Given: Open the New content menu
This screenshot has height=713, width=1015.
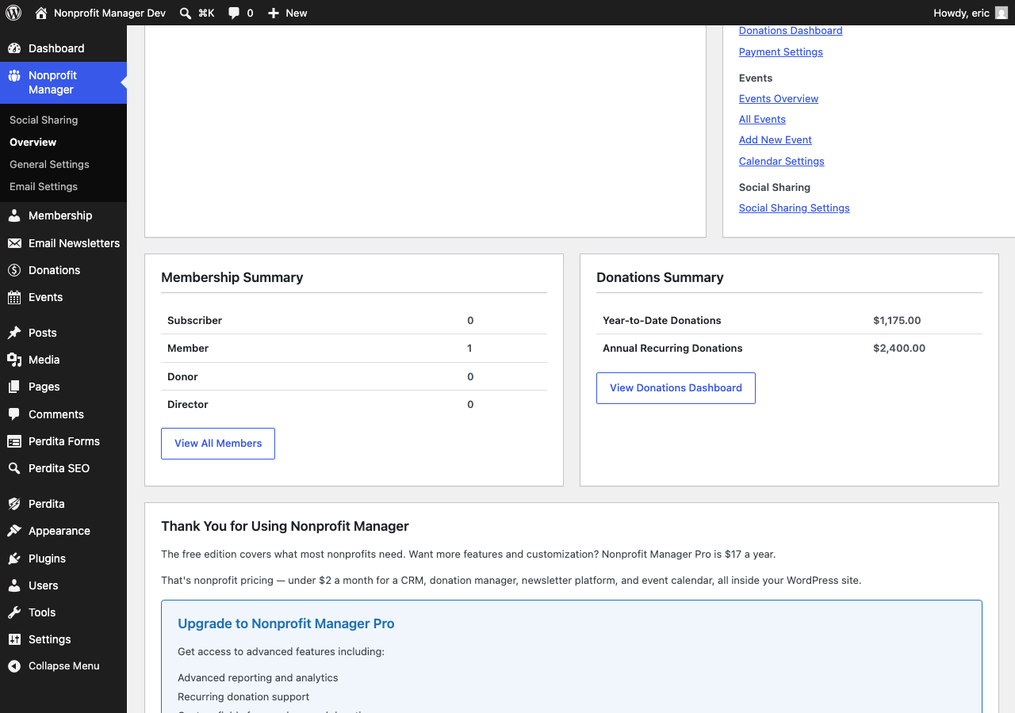Looking at the screenshot, I should pyautogui.click(x=287, y=13).
